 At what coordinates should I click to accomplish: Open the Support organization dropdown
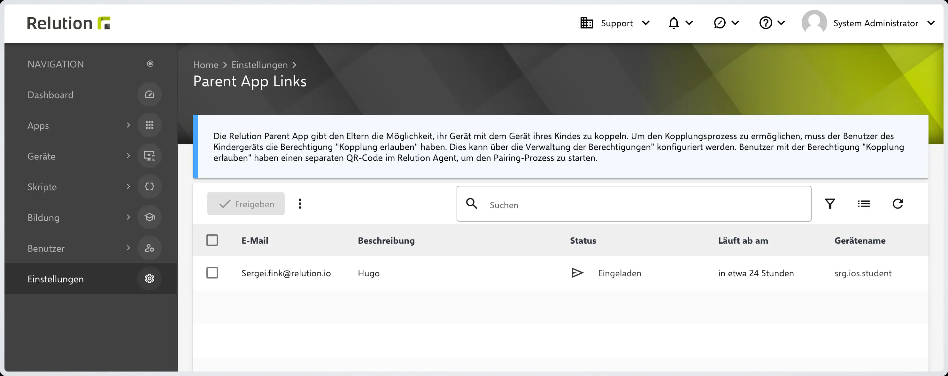pyautogui.click(x=615, y=23)
